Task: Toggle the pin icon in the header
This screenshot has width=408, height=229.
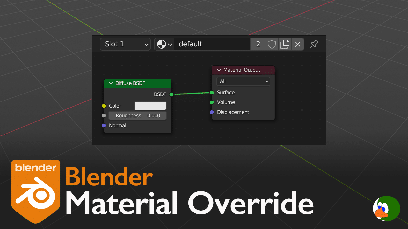Action: click(314, 44)
